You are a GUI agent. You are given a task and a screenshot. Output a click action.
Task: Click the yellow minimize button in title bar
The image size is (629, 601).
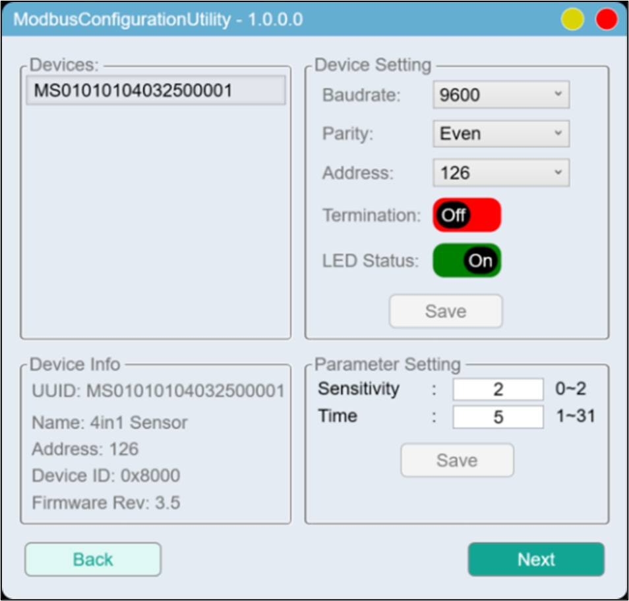(572, 20)
